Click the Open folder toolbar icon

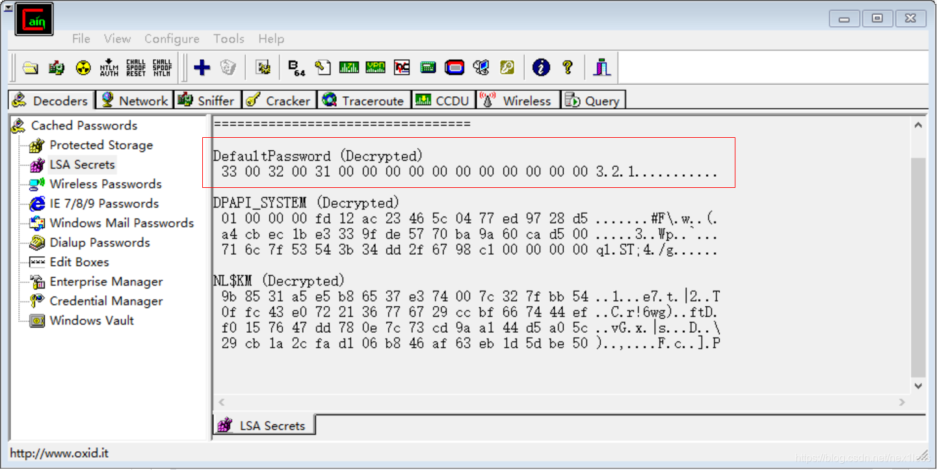tap(30, 67)
